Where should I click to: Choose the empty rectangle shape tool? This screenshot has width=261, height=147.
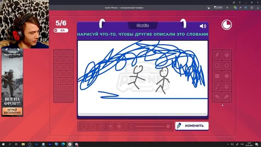point(217,65)
